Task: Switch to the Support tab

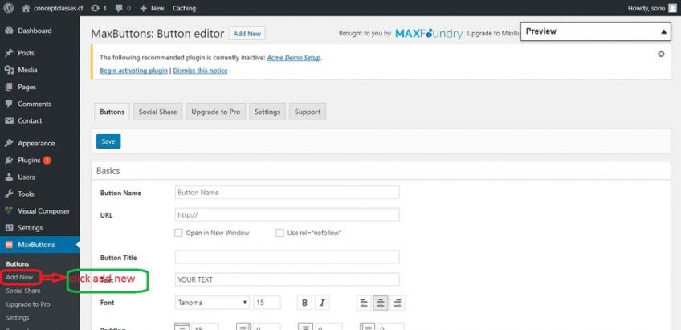Action: click(308, 112)
